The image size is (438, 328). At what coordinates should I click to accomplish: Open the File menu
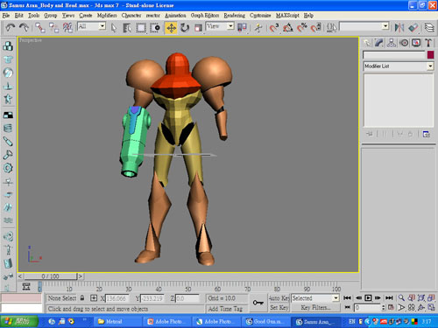pos(6,15)
